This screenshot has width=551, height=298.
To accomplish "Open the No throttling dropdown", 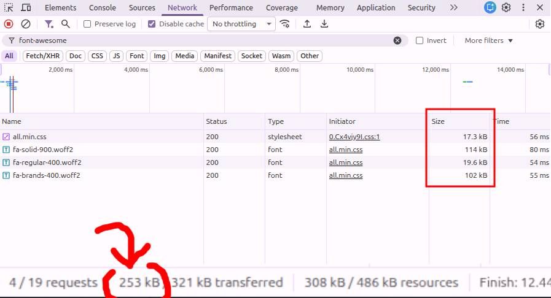I will [241, 24].
